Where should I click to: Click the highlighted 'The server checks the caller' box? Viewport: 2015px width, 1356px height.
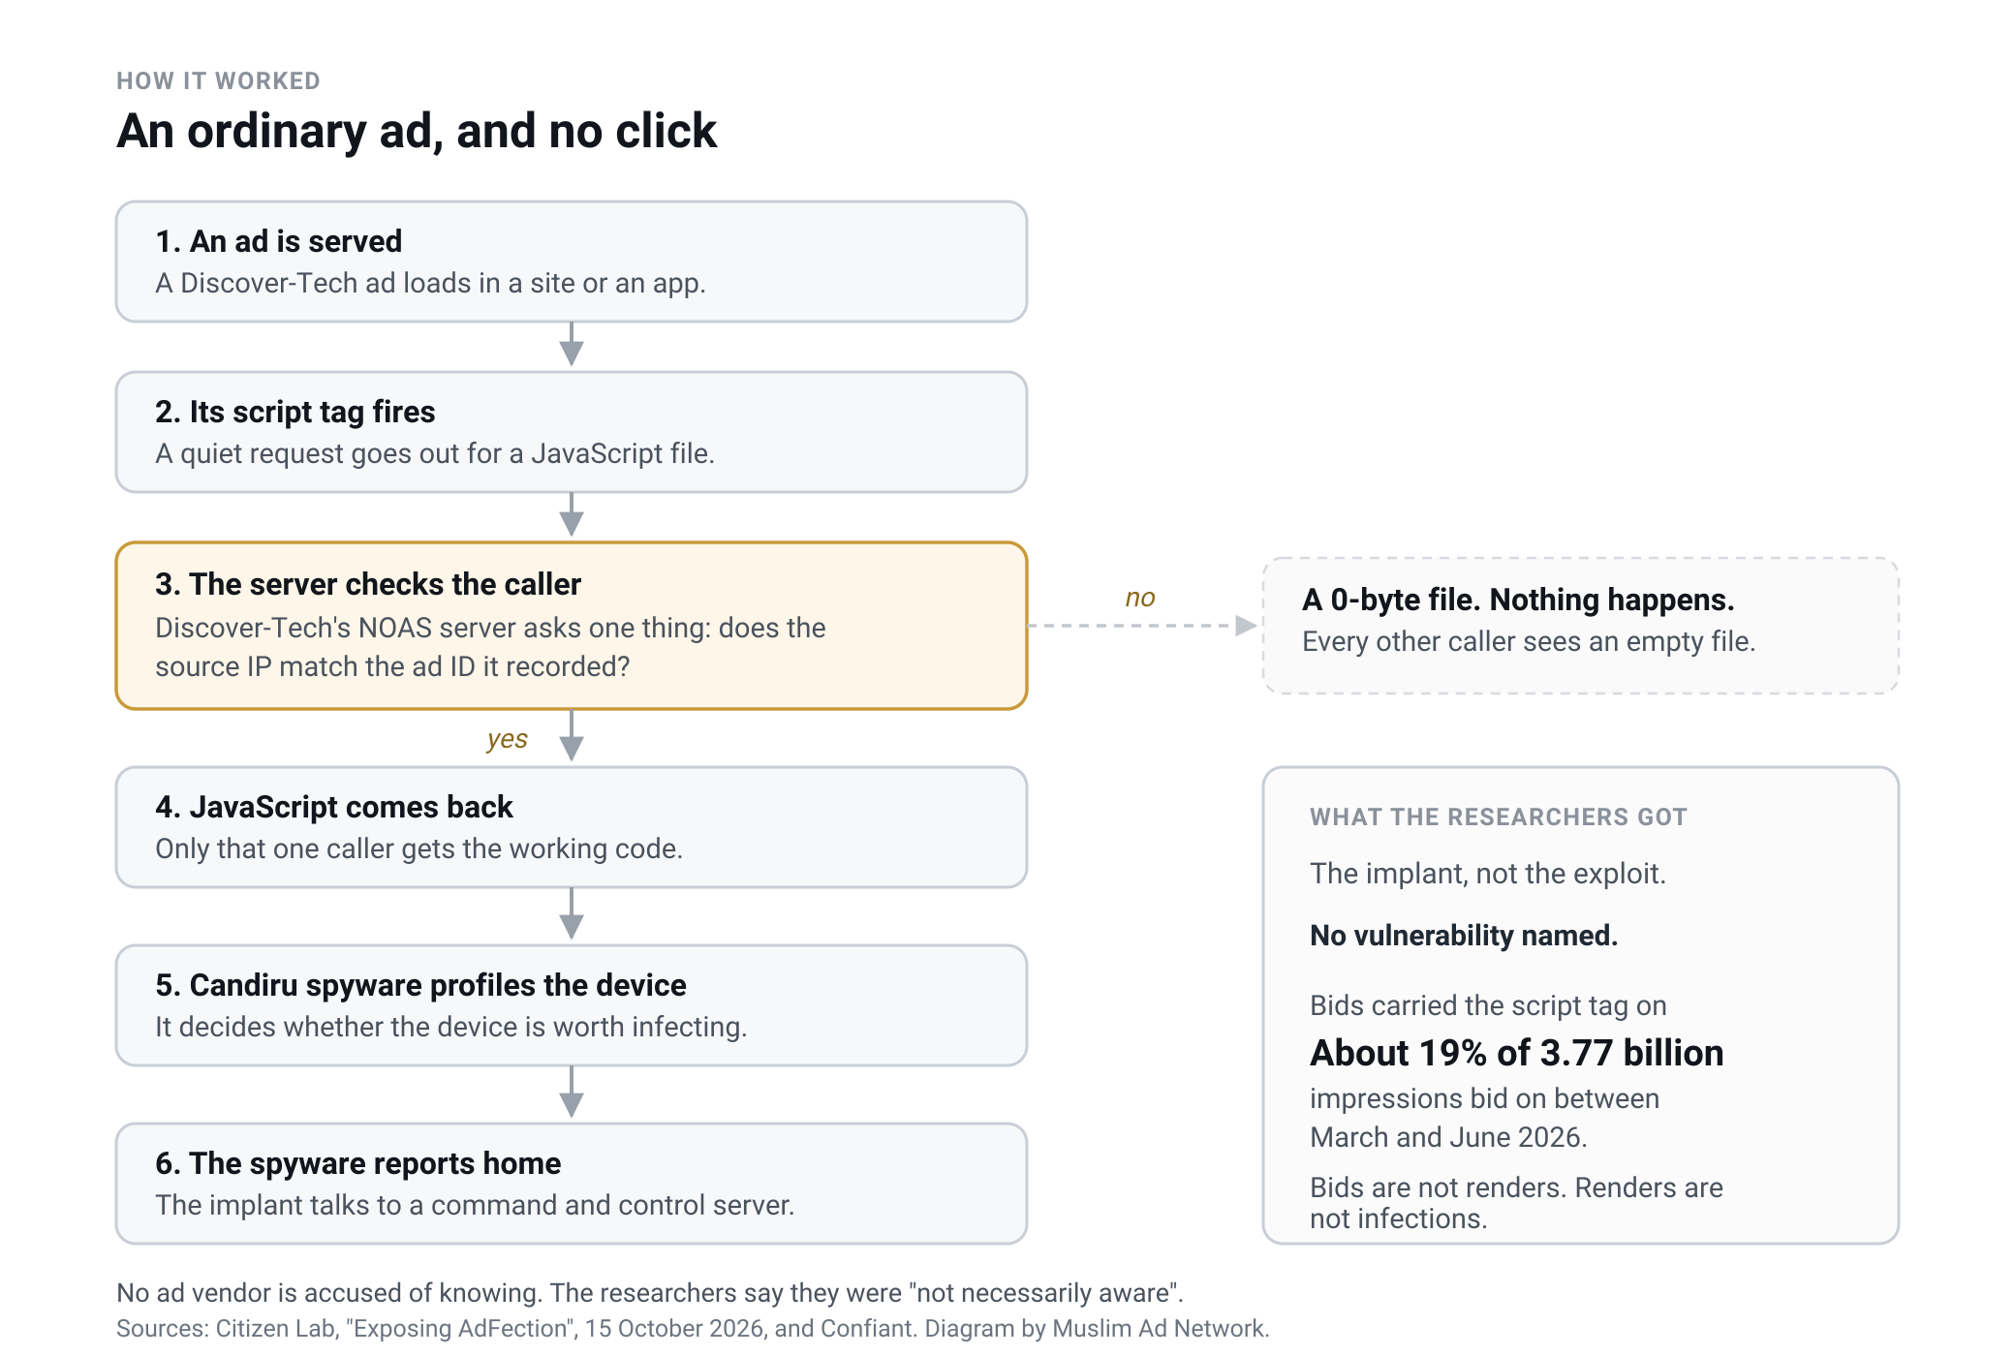[x=572, y=626]
